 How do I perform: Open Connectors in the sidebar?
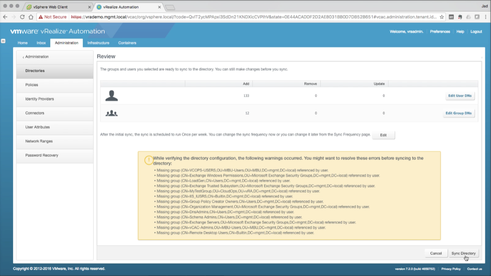(x=55, y=113)
